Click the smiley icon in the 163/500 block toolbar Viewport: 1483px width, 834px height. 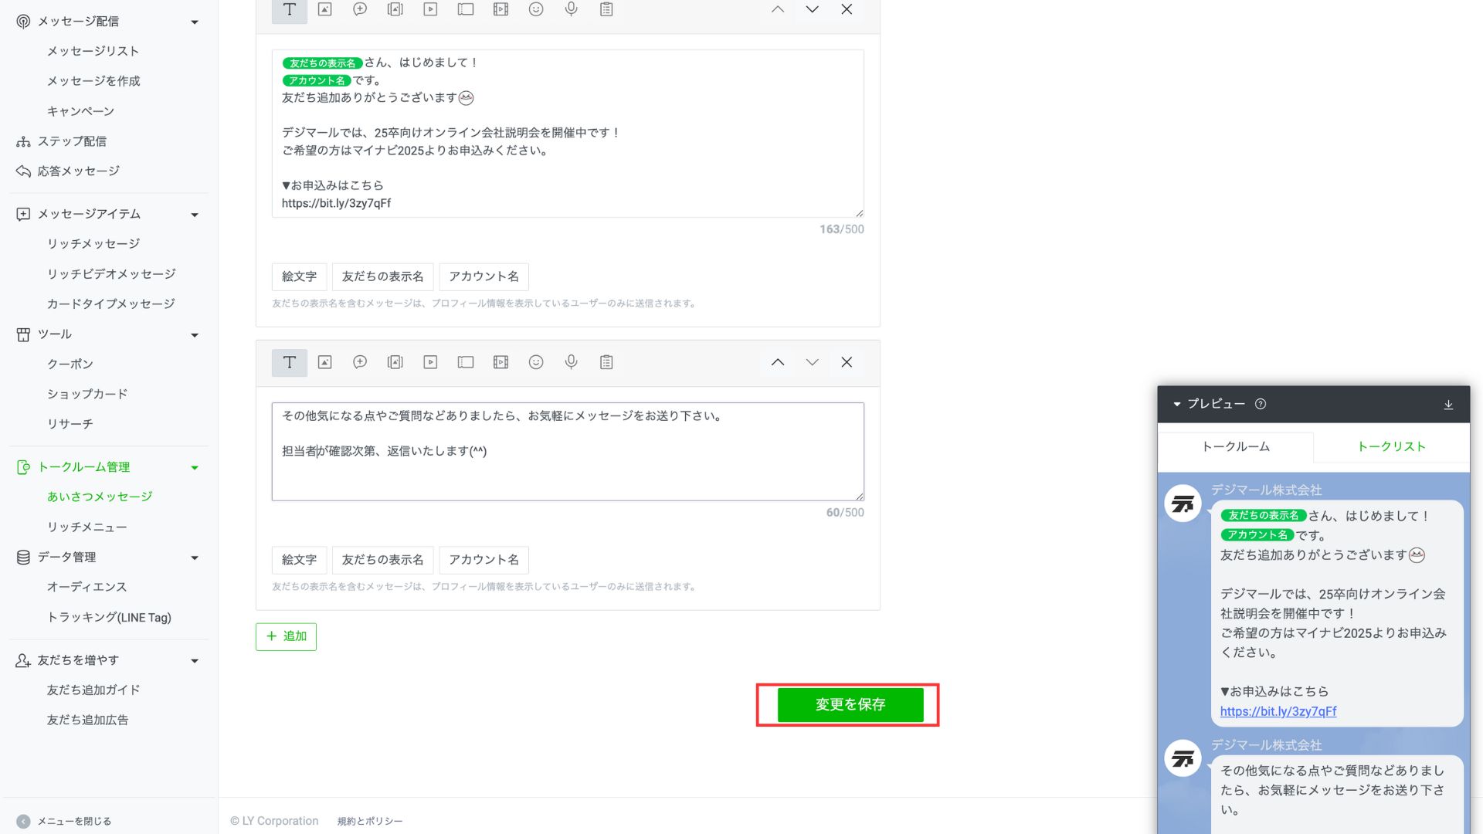pos(536,9)
